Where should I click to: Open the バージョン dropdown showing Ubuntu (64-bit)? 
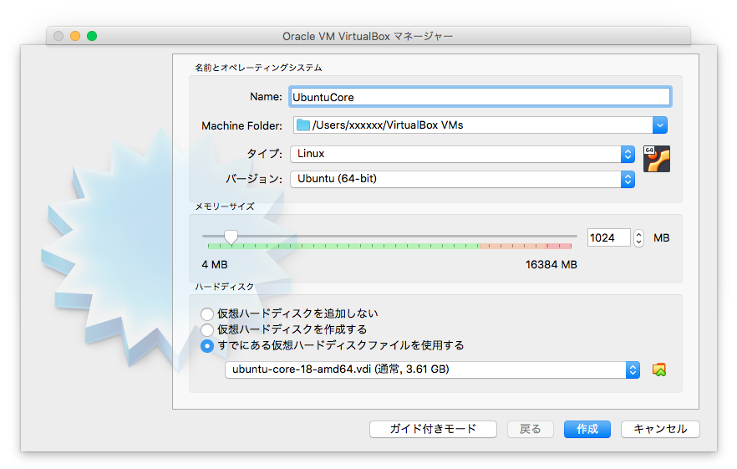(462, 179)
